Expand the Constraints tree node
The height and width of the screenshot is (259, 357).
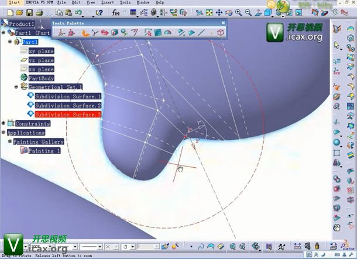click(x=4, y=123)
